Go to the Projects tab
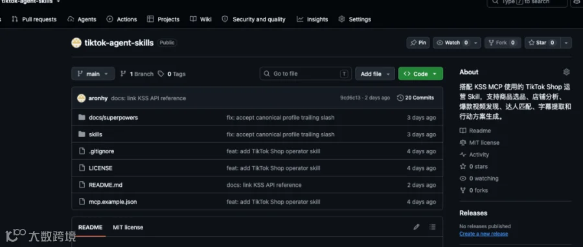This screenshot has width=583, height=247. coord(163,19)
